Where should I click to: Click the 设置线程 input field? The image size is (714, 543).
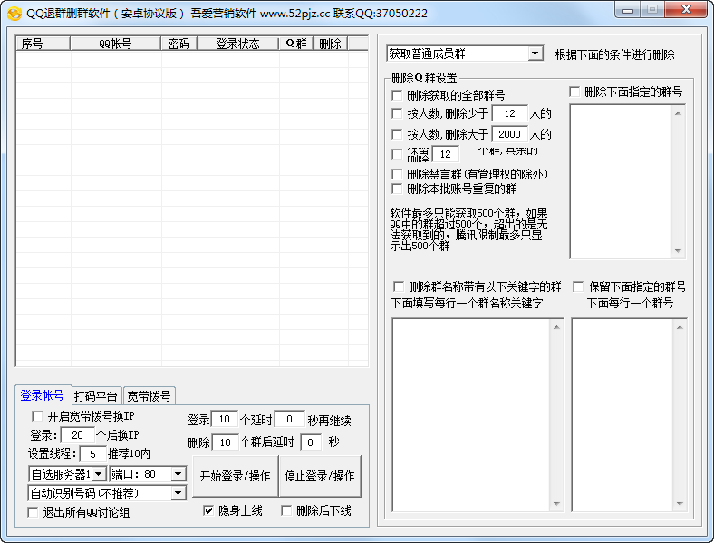92,453
